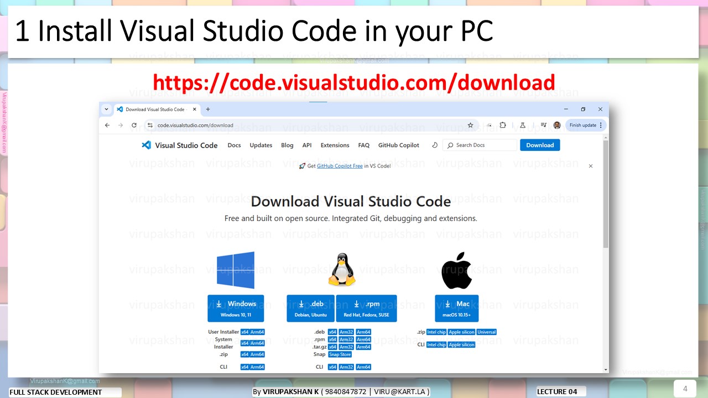Screen dimensions: 708x398
Task: Click Mac .zip Intel chip link
Action: pyautogui.click(x=436, y=332)
